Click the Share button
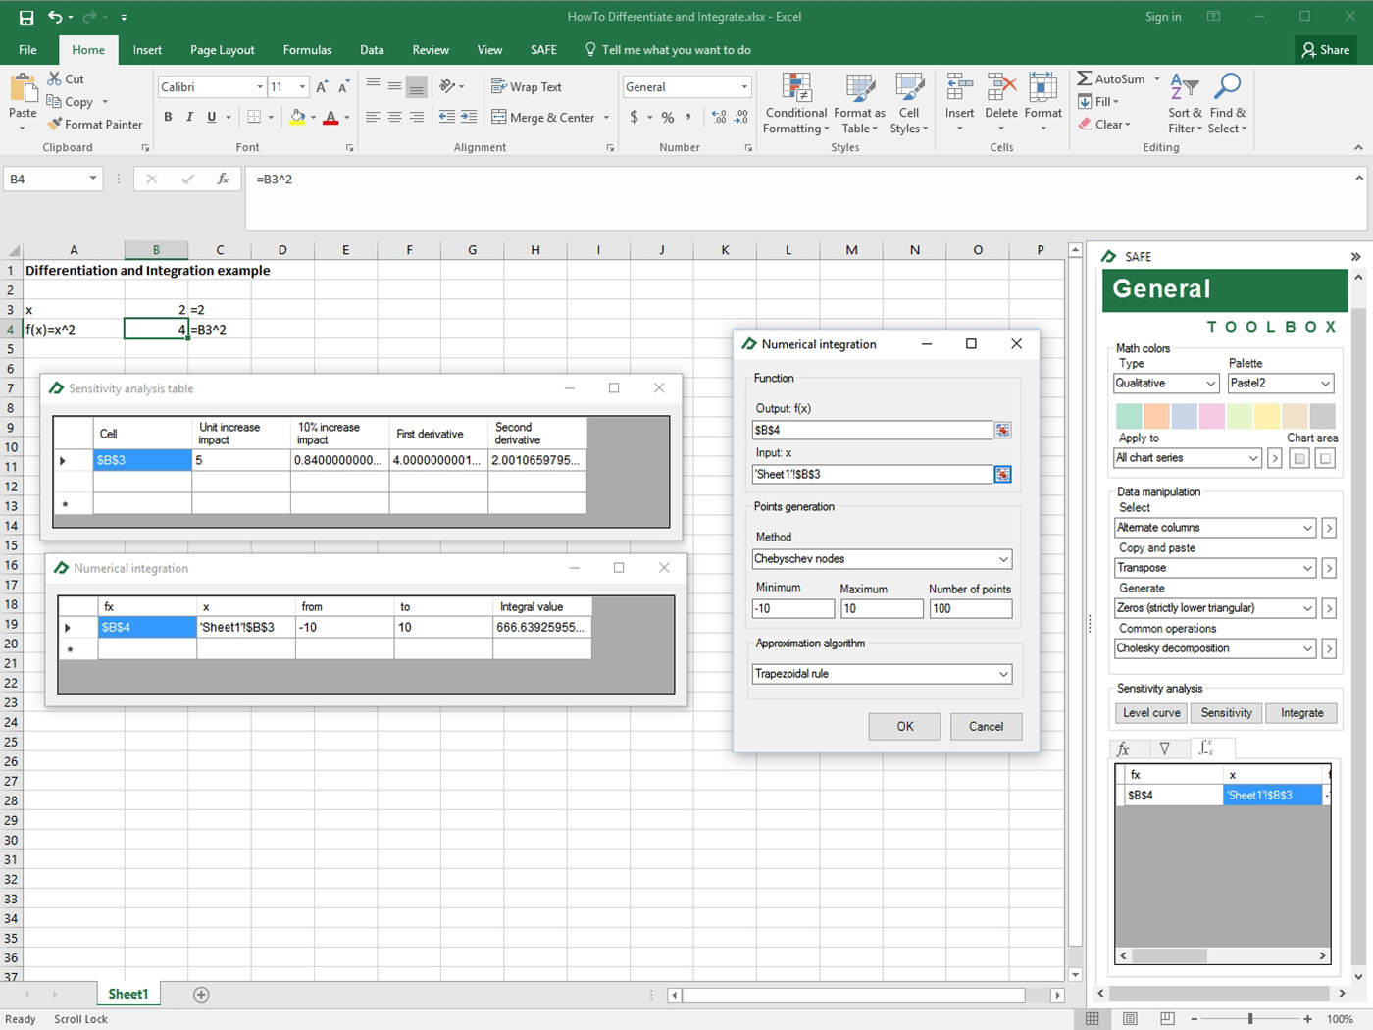Image resolution: width=1373 pixels, height=1030 pixels. point(1326,50)
